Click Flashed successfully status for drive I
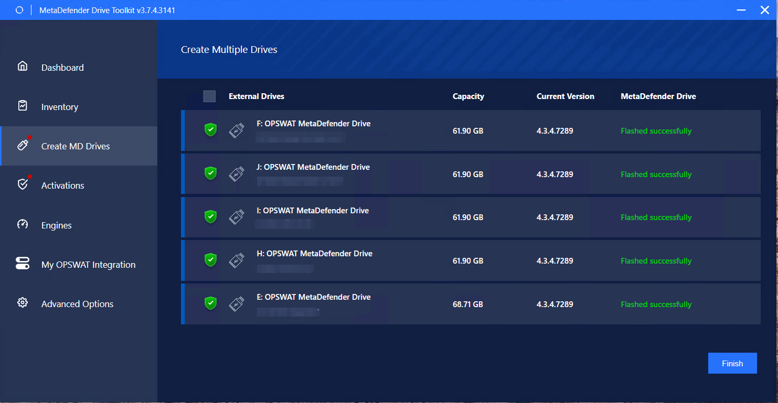 click(x=656, y=217)
